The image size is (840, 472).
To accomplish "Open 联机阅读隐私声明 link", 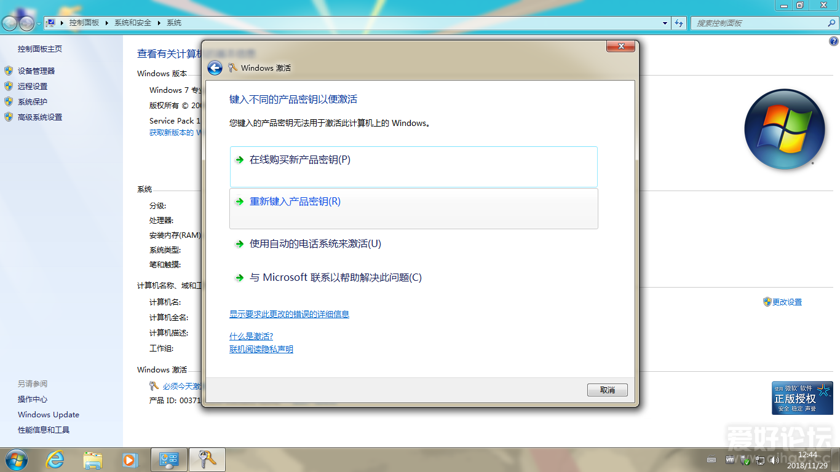I will (261, 349).
